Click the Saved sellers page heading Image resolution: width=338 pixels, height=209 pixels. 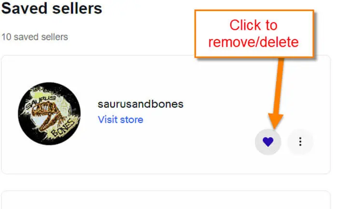tap(52, 9)
